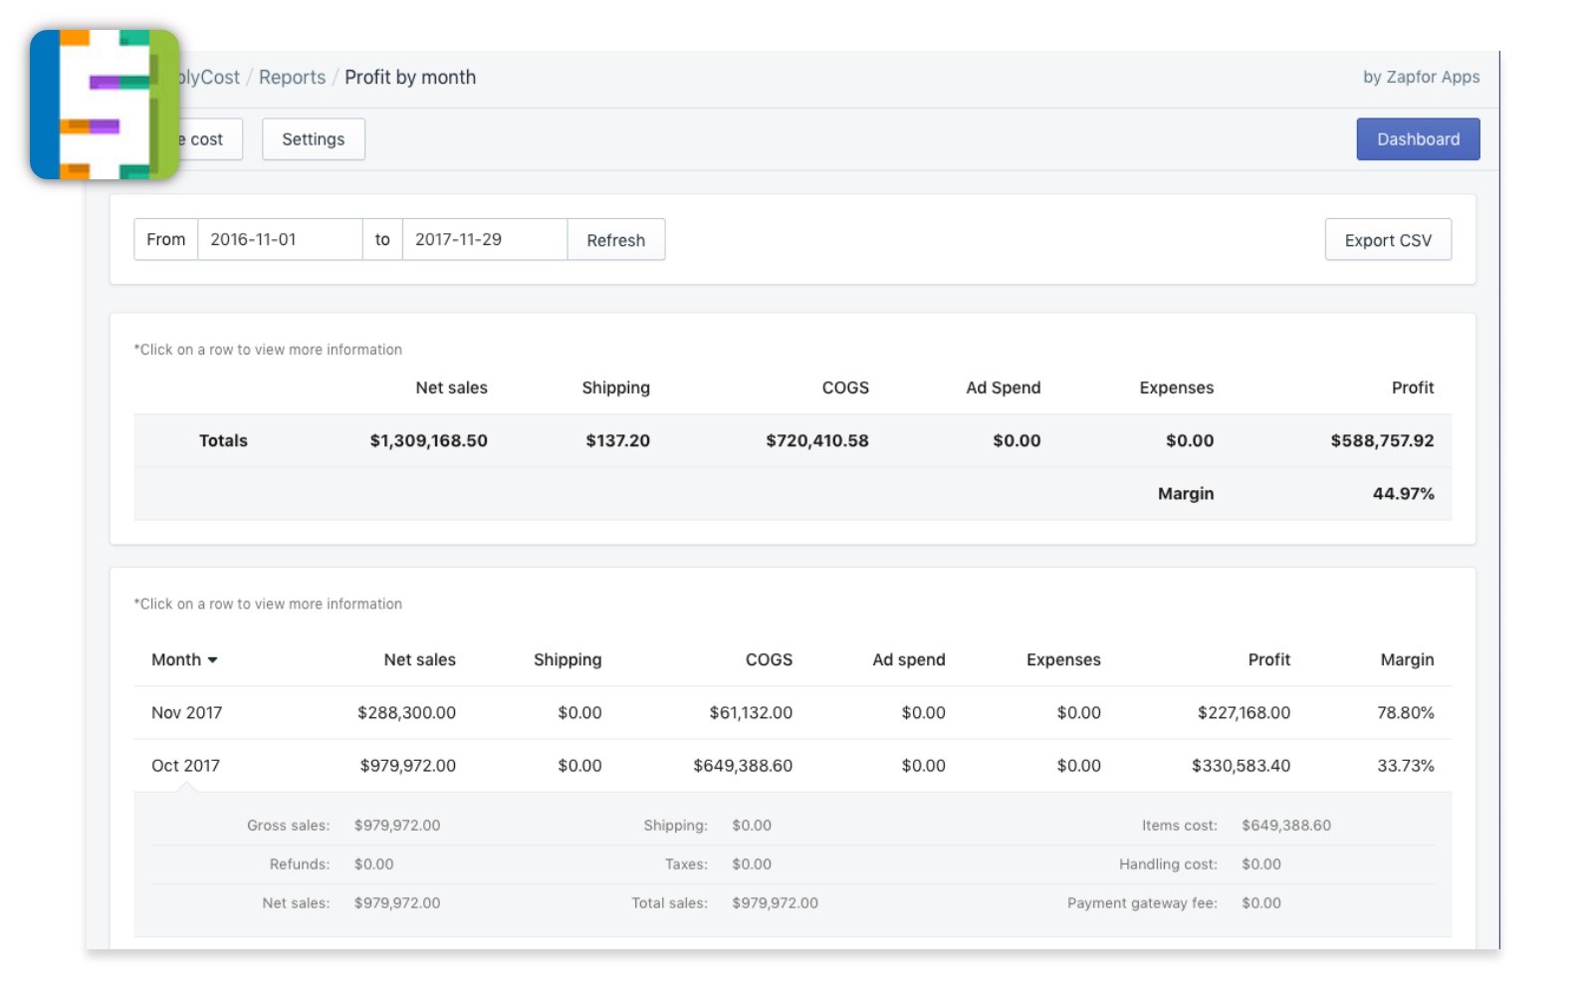This screenshot has height=999, width=1587.
Task: Click Total sales value in details
Action: coord(775,903)
